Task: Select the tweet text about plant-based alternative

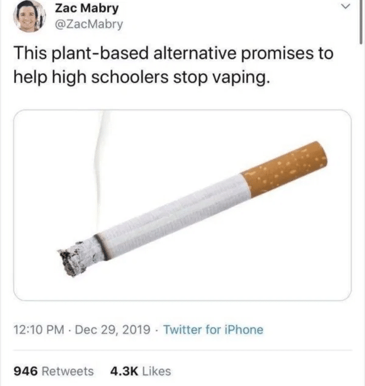Action: (173, 65)
